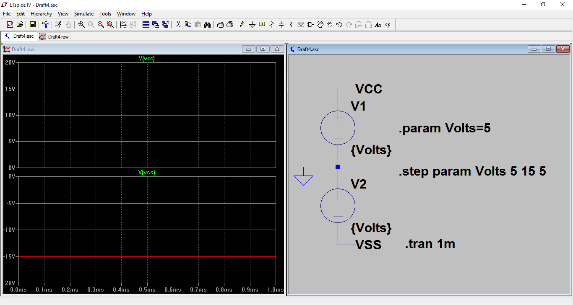Select voltage source V2 symbol

(338, 205)
